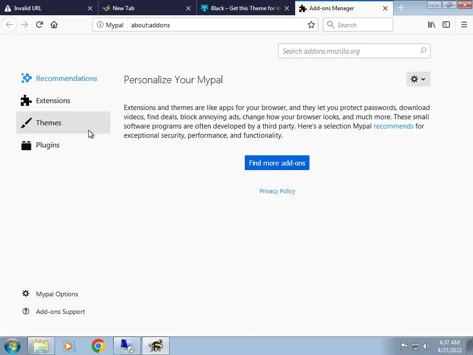
Task: Open the Privacy Policy link
Action: point(277,191)
